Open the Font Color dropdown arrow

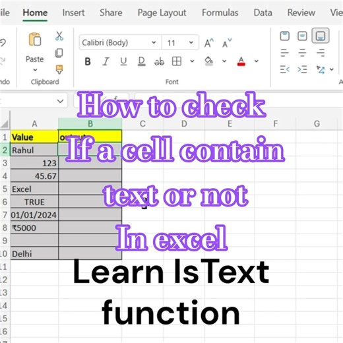click(x=257, y=61)
